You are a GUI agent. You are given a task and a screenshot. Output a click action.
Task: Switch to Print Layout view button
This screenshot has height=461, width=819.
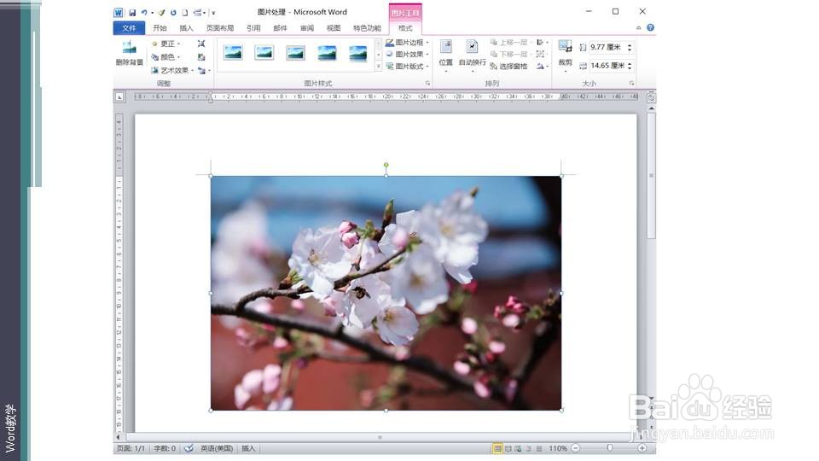point(497,448)
